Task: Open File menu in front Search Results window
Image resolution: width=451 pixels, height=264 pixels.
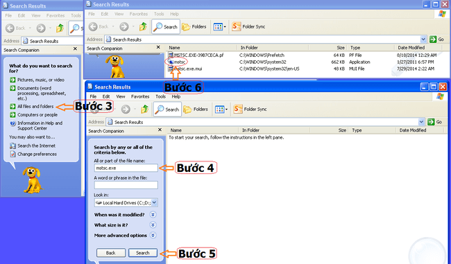Action: pos(93,96)
